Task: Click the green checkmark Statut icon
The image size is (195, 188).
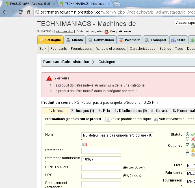Action: [193, 134]
